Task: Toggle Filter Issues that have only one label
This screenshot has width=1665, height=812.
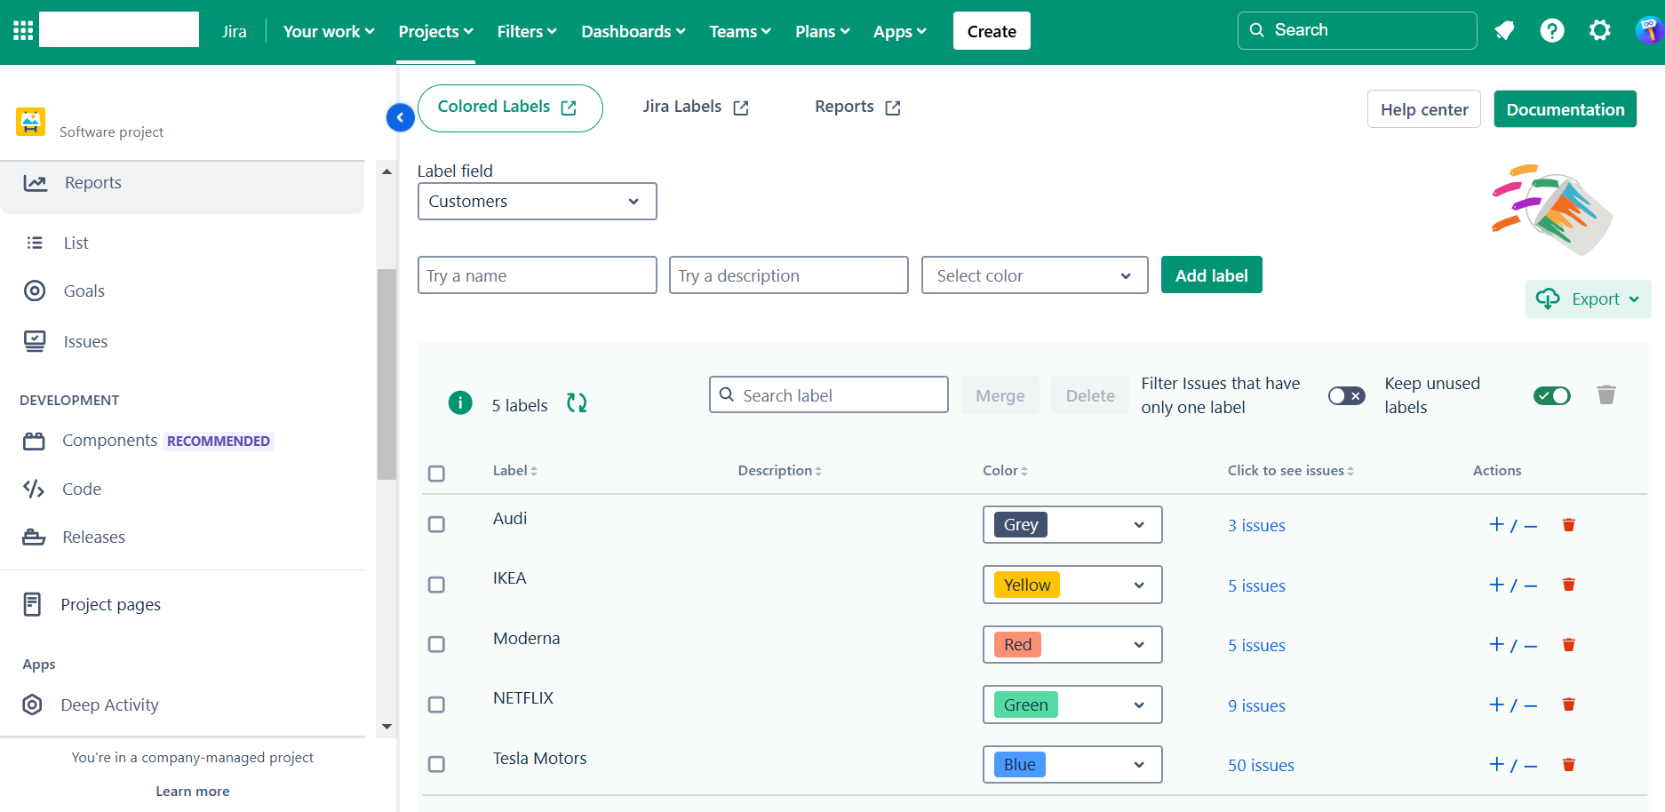Action: point(1346,396)
